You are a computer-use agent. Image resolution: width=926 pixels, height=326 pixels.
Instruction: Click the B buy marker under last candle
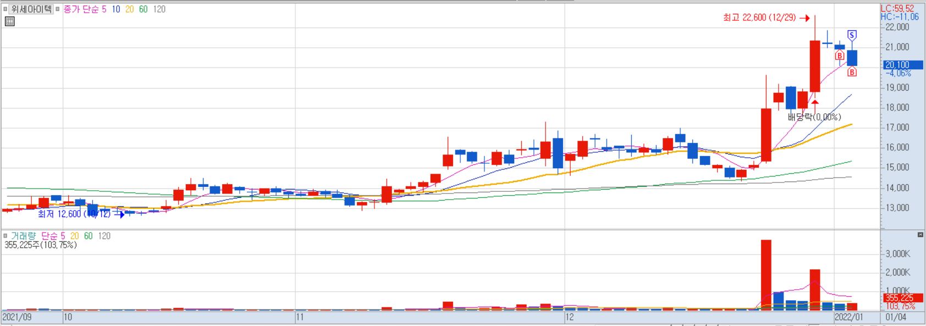(852, 71)
